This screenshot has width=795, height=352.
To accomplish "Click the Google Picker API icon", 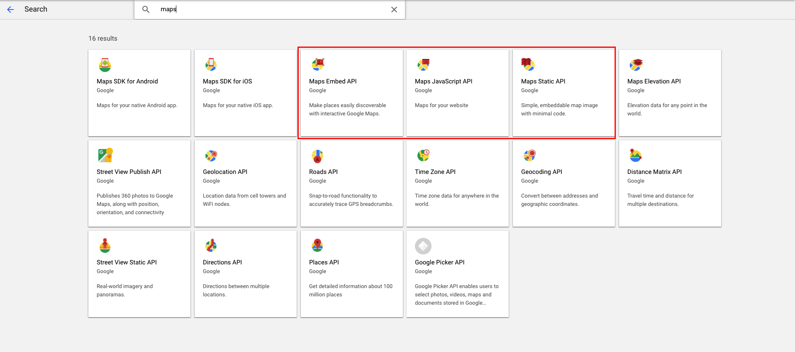I will pos(423,246).
